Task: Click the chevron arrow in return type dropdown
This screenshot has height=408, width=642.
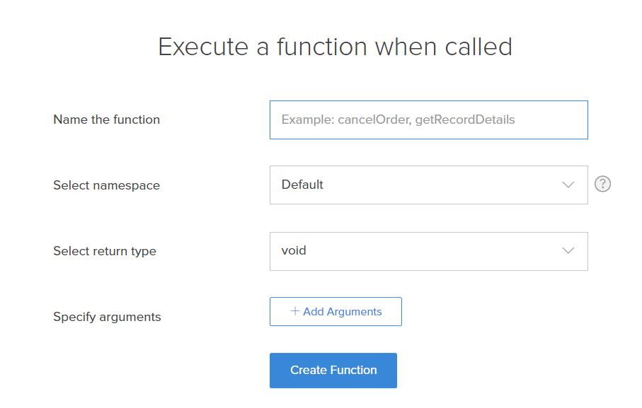Action: point(568,251)
